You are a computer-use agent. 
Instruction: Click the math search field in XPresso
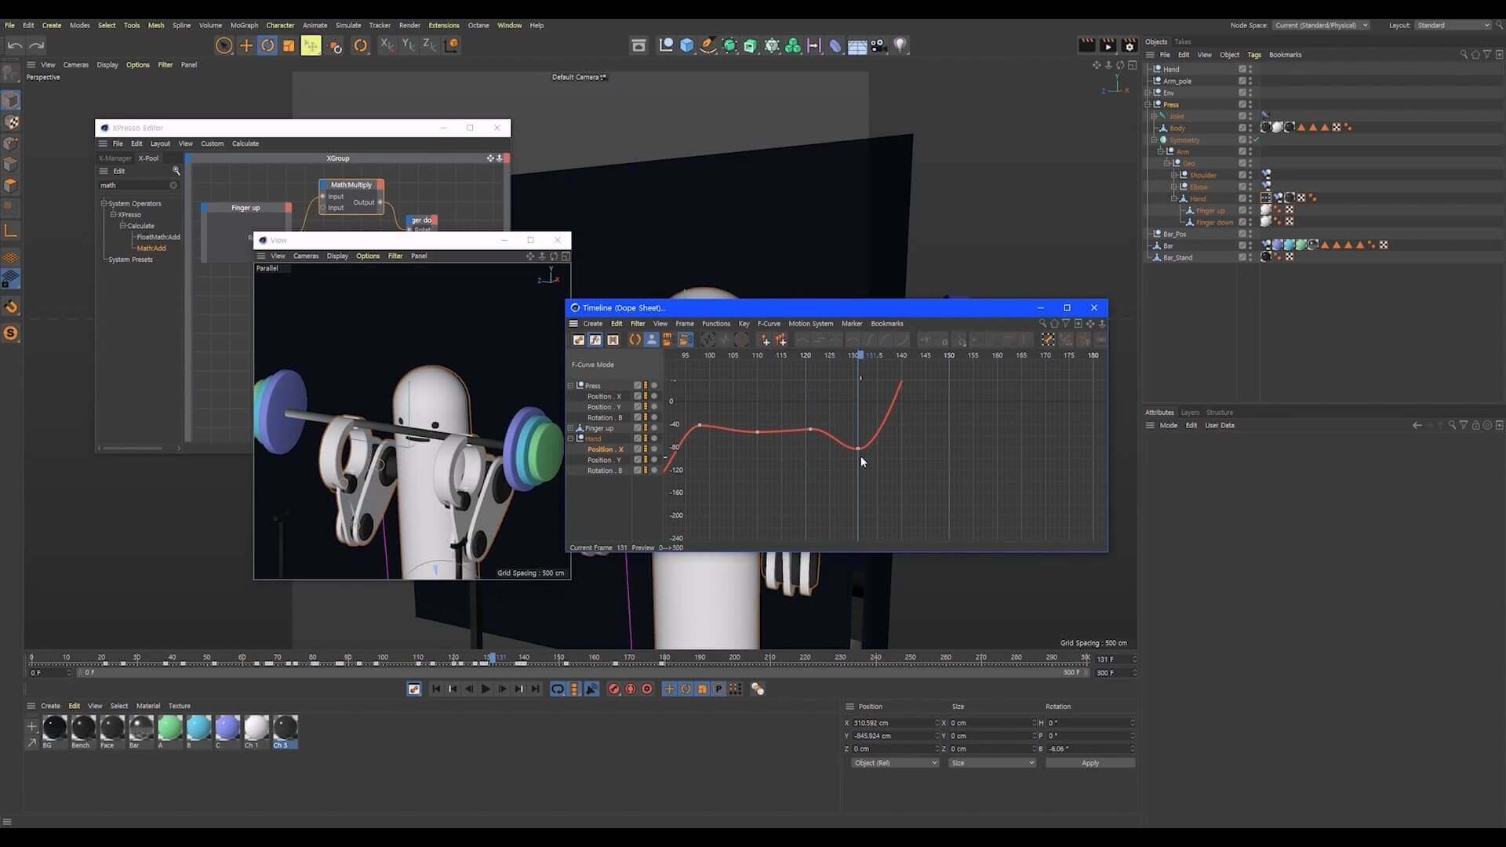tap(135, 186)
